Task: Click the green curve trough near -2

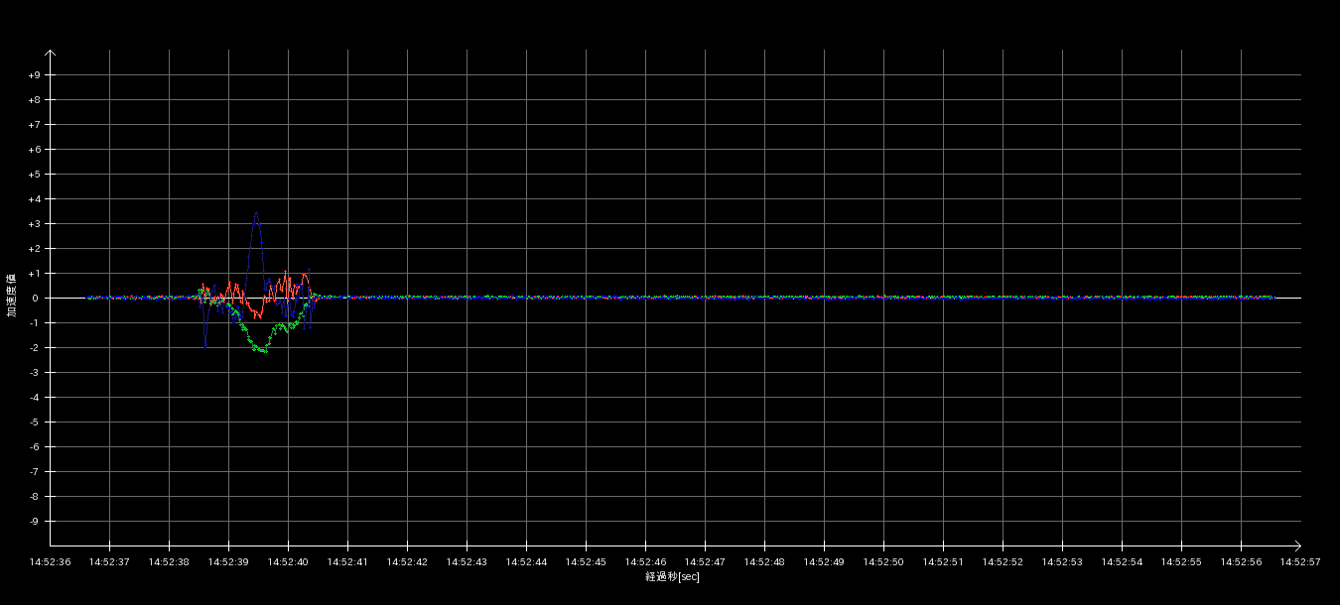Action: click(x=261, y=350)
